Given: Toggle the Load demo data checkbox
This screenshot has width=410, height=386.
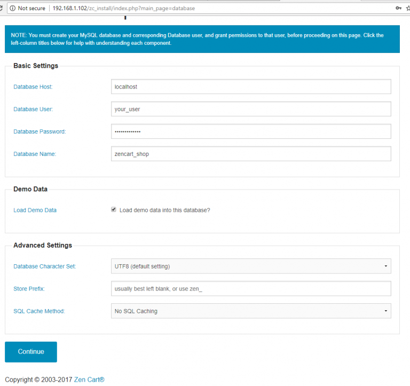Looking at the screenshot, I should pos(114,210).
